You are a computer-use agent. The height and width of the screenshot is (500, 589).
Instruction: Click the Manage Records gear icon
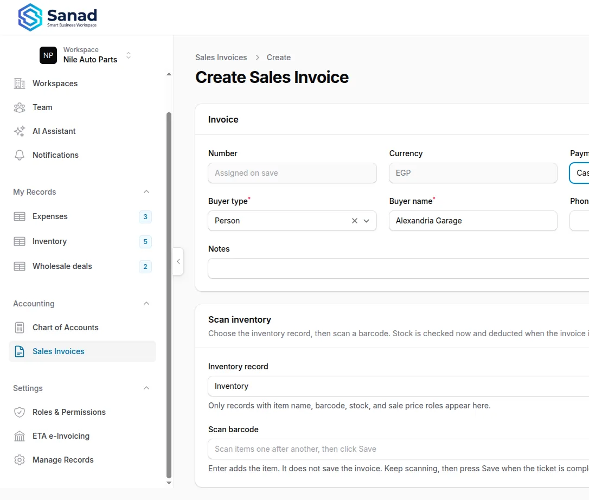tap(20, 460)
